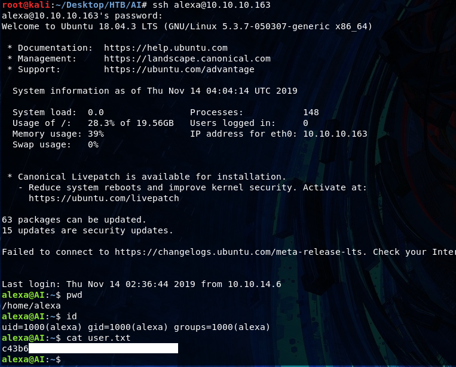This screenshot has height=367, width=456.
Task: Open the https://ubuntu.com/advantage link
Action: point(179,69)
